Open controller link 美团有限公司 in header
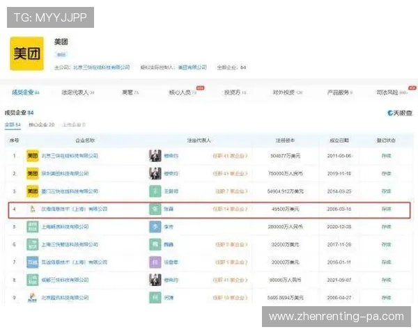The height and width of the screenshot is (334, 418). pyautogui.click(x=192, y=67)
